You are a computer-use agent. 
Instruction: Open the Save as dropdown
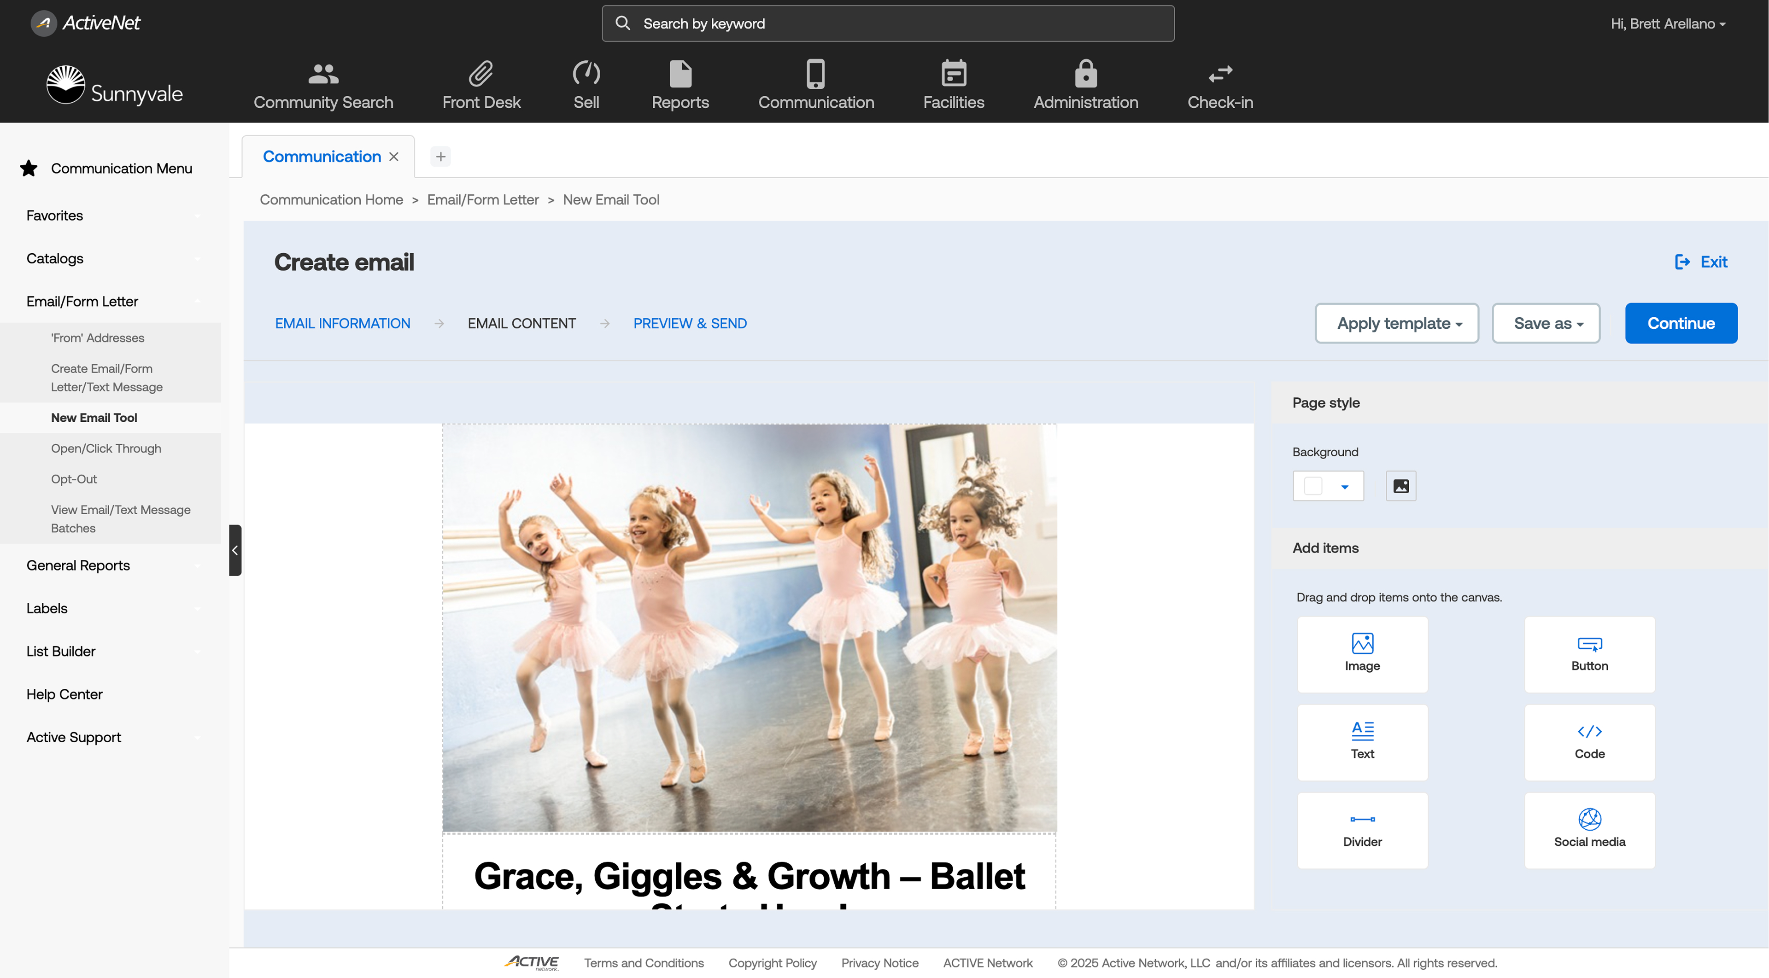(x=1545, y=323)
